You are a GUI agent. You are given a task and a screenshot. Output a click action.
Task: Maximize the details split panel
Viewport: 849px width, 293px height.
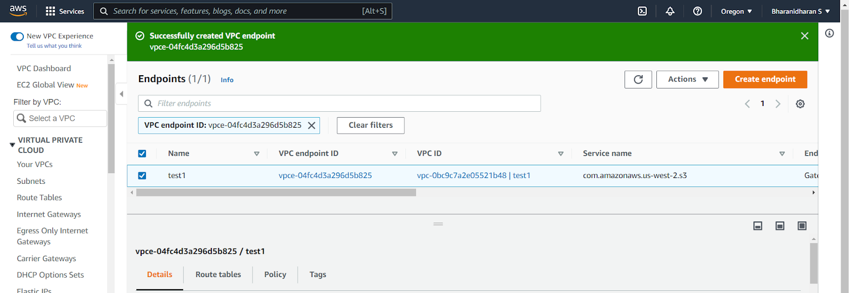(802, 226)
